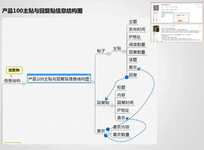Collapse the 帖子 branch toggle
The height and width of the screenshot is (150, 204).
click(x=108, y=54)
